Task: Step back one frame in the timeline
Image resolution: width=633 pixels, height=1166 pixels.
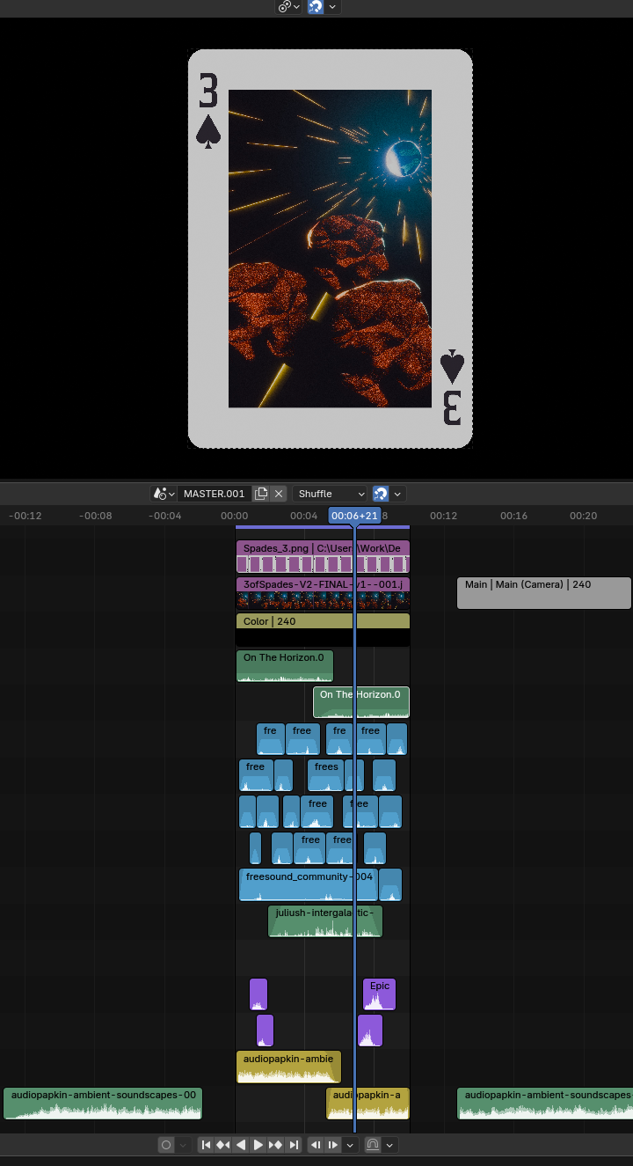Action: (x=316, y=1145)
